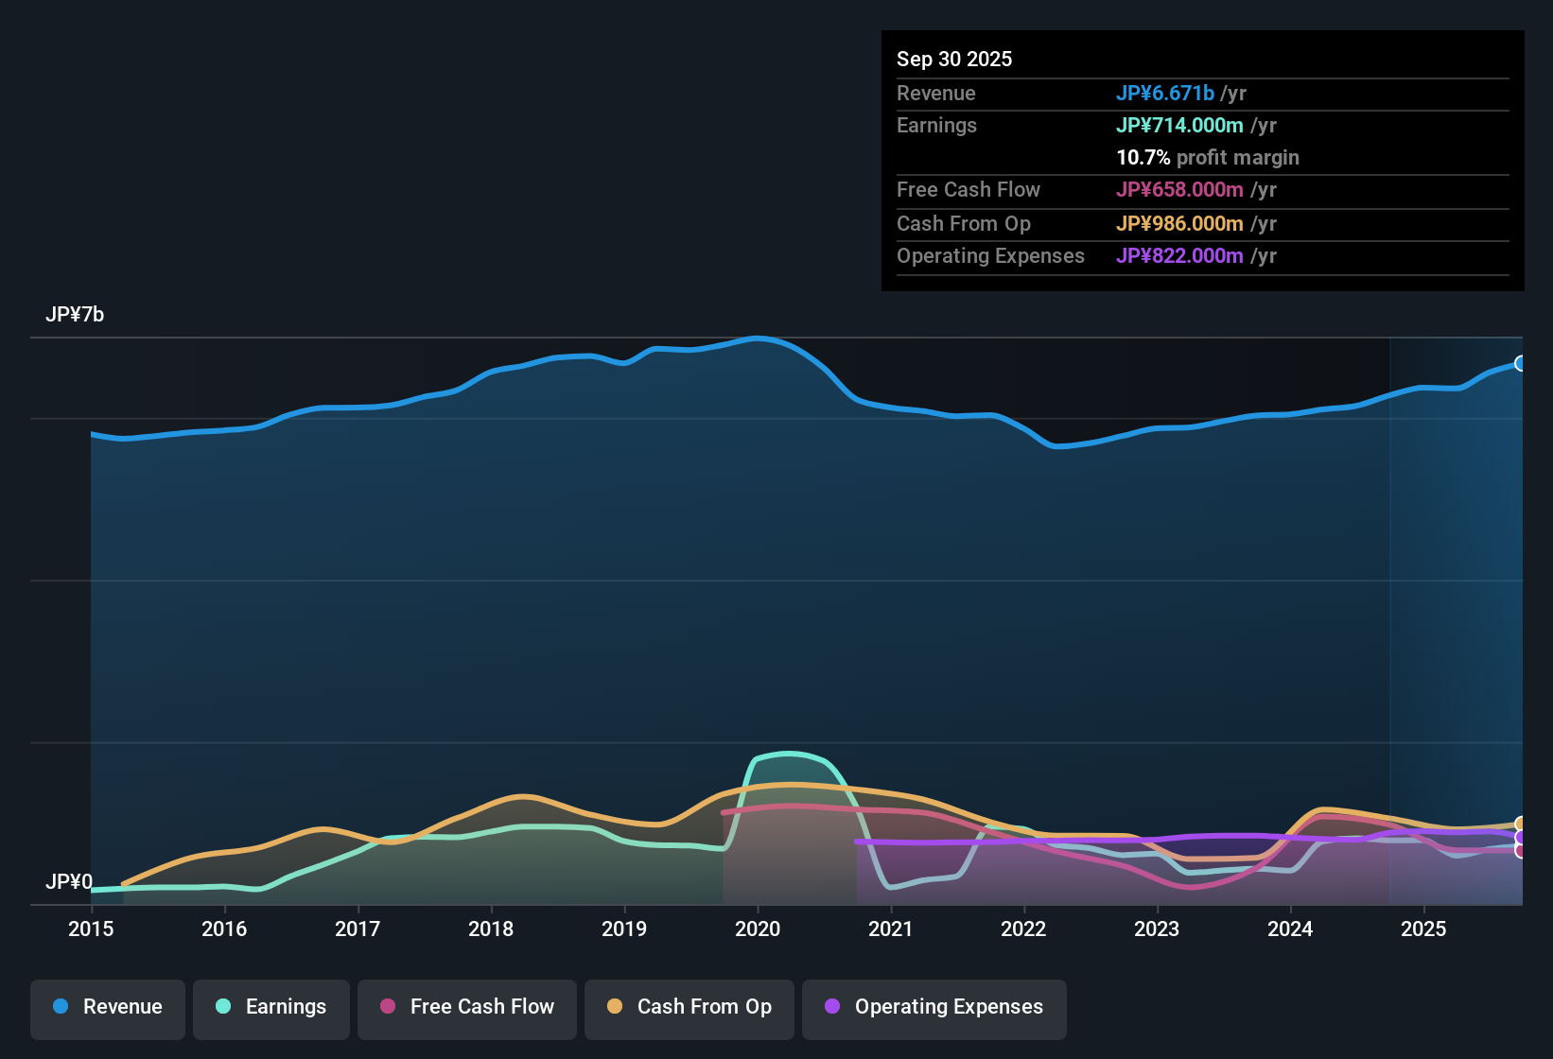This screenshot has height=1059, width=1553.
Task: Click the circular marker at the Revenue line endpoint
Action: [1521, 362]
